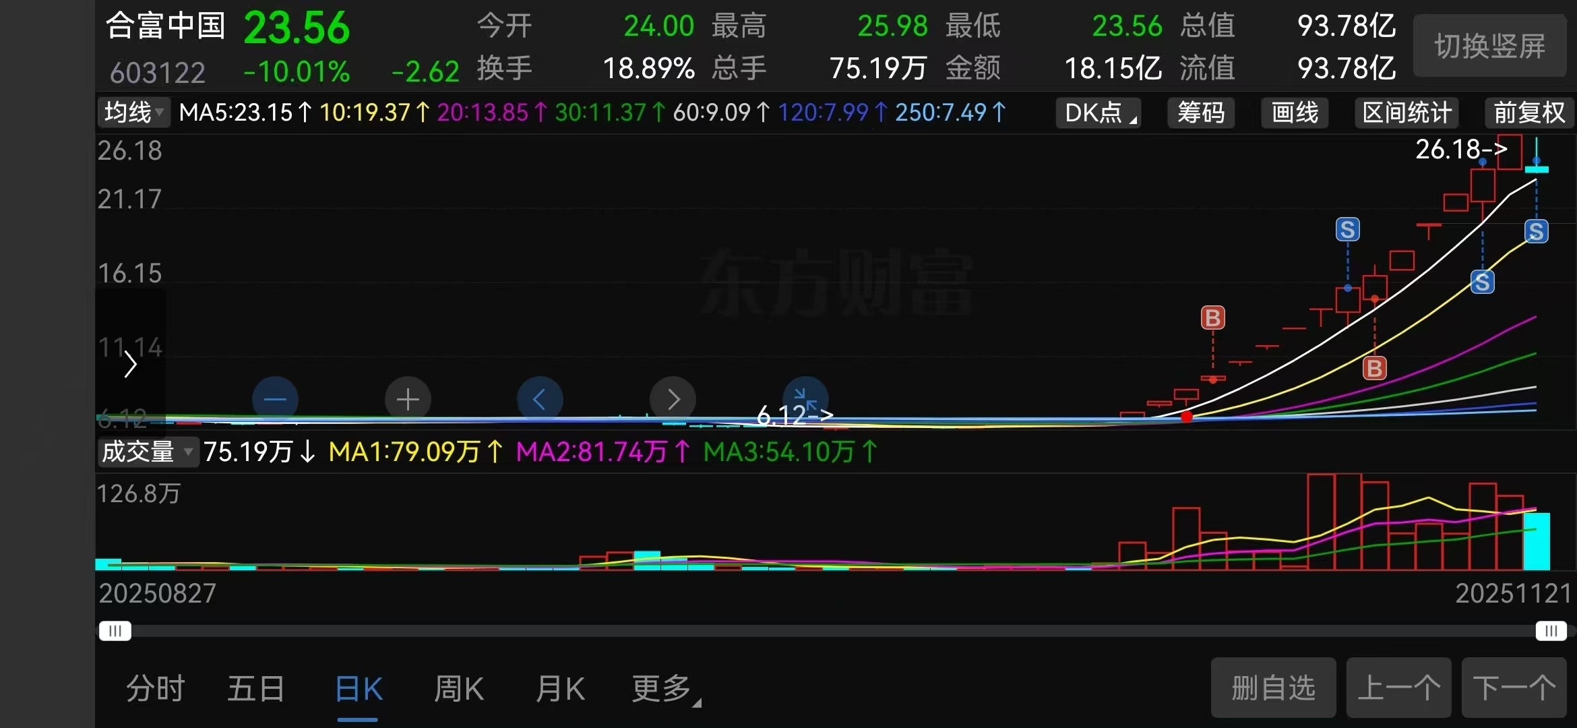The width and height of the screenshot is (1577, 728).
Task: Expand the left side panel chevron
Action: pos(130,365)
